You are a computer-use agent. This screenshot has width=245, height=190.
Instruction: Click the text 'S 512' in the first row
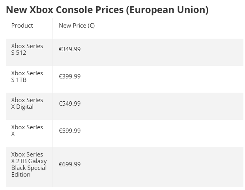19,53
